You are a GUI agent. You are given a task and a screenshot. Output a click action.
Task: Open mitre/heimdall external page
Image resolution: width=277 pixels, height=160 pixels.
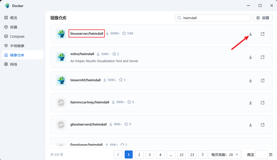pos(263,57)
